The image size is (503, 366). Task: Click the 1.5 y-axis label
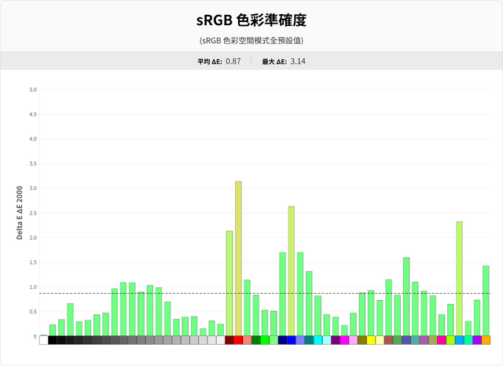33,262
